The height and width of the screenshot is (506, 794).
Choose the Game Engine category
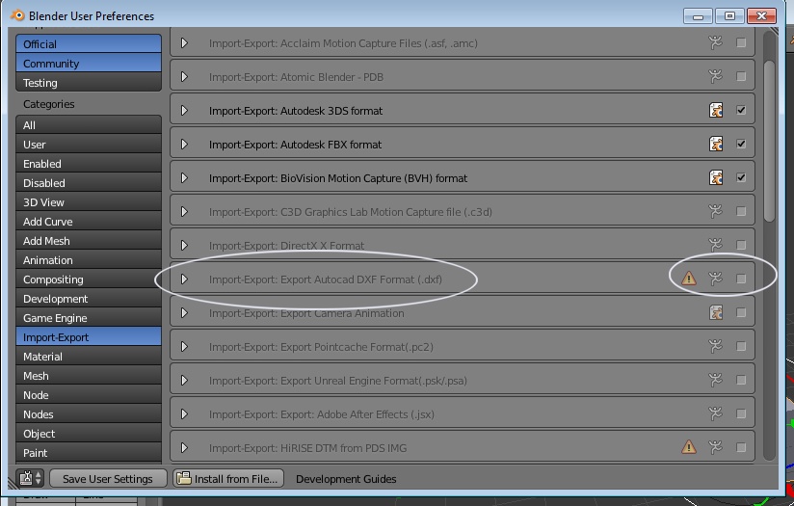coord(89,318)
